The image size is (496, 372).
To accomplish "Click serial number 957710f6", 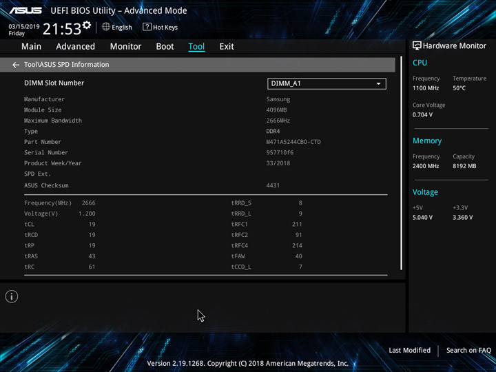I will tap(280, 152).
